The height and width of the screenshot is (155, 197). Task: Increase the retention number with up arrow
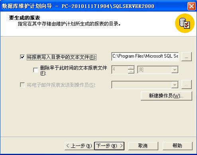click(x=131, y=68)
